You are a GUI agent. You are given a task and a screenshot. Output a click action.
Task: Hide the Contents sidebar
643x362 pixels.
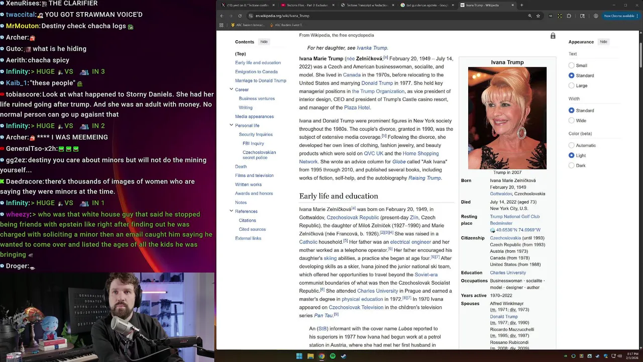point(264,42)
